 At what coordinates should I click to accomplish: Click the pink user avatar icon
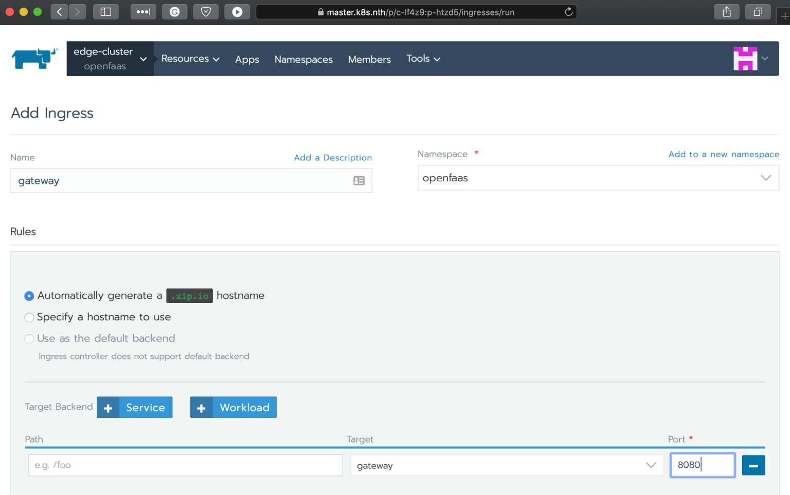coord(745,59)
